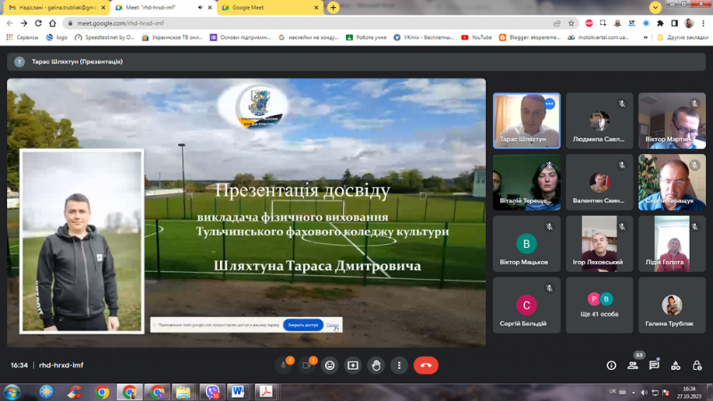Viewport: 713px width, 401px height.
Task: Select Тарас Шляхтун participant tile
Action: [x=527, y=121]
